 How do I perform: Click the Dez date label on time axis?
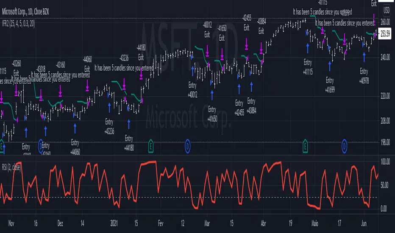click(60, 223)
